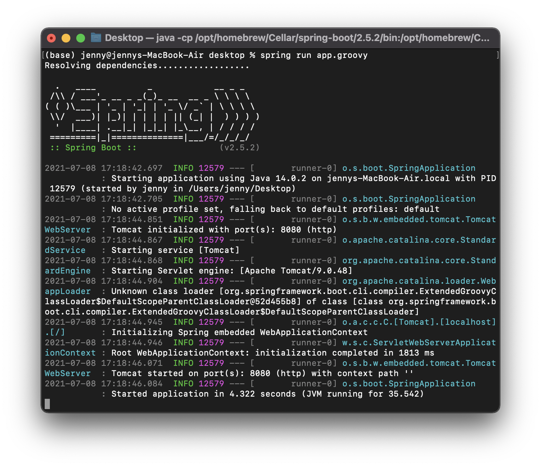Minimize the terminal using the yellow button

66,38
